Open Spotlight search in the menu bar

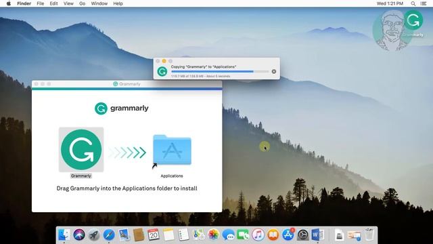(413, 3)
